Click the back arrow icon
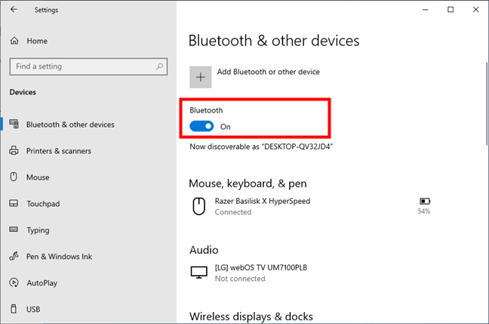This screenshot has height=324, width=489. click(x=14, y=9)
